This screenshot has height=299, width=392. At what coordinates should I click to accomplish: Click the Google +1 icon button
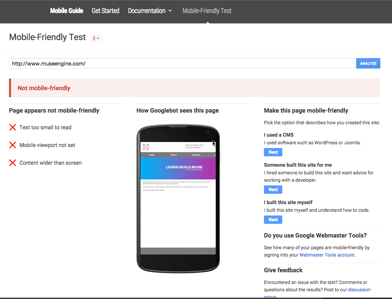pyautogui.click(x=96, y=38)
